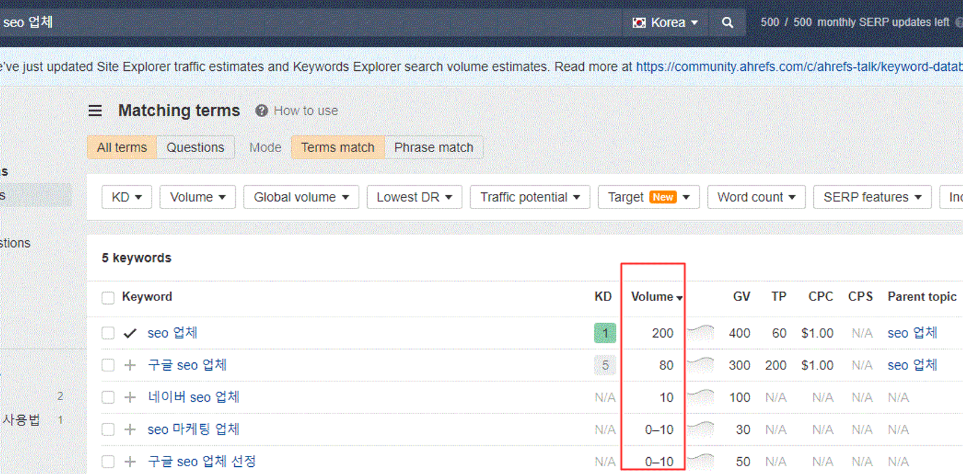Click the keyword search field containing seo 업체
The height and width of the screenshot is (474, 963).
[x=310, y=23]
